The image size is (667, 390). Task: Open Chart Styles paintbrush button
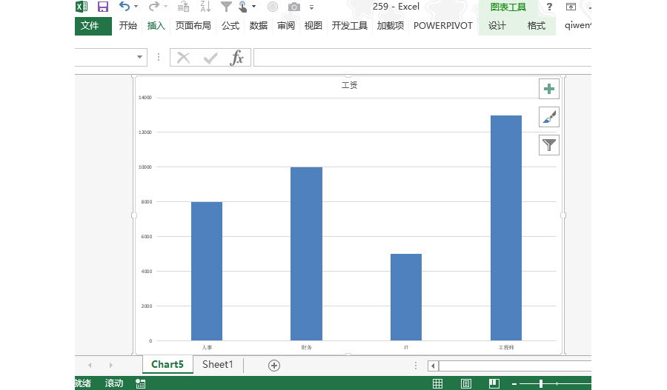point(548,117)
